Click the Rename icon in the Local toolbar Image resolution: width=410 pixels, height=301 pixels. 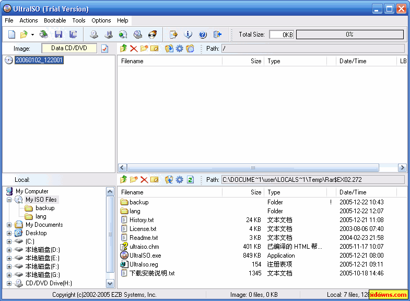click(155, 180)
